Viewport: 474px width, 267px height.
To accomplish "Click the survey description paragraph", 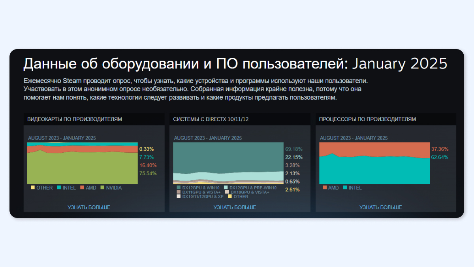I will [x=196, y=89].
